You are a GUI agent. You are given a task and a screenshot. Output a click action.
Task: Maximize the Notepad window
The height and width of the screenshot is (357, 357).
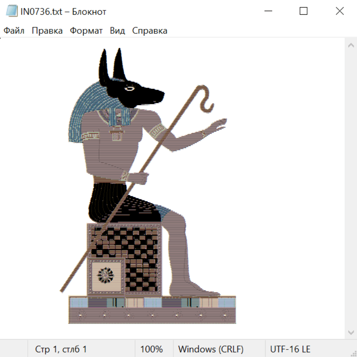tap(303, 12)
